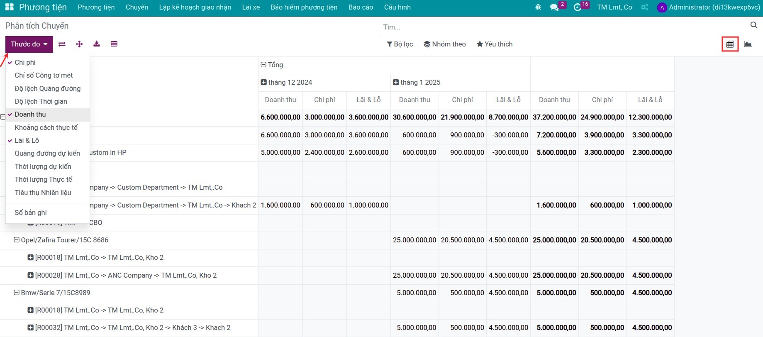Click the Administrator user avatar
This screenshot has width=763, height=337.
(x=662, y=7)
